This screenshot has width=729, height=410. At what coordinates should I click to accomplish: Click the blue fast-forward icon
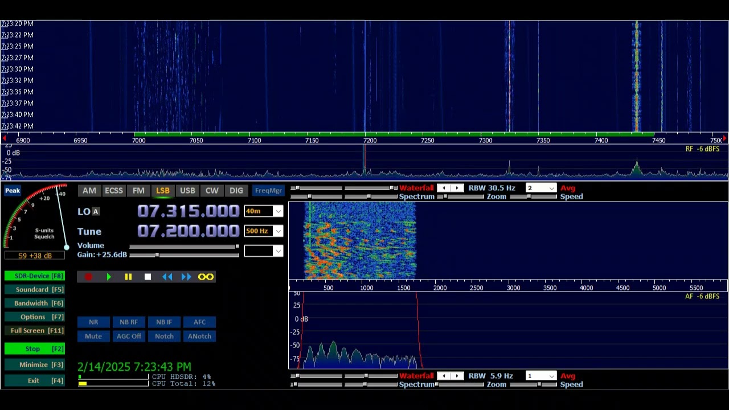pos(186,277)
